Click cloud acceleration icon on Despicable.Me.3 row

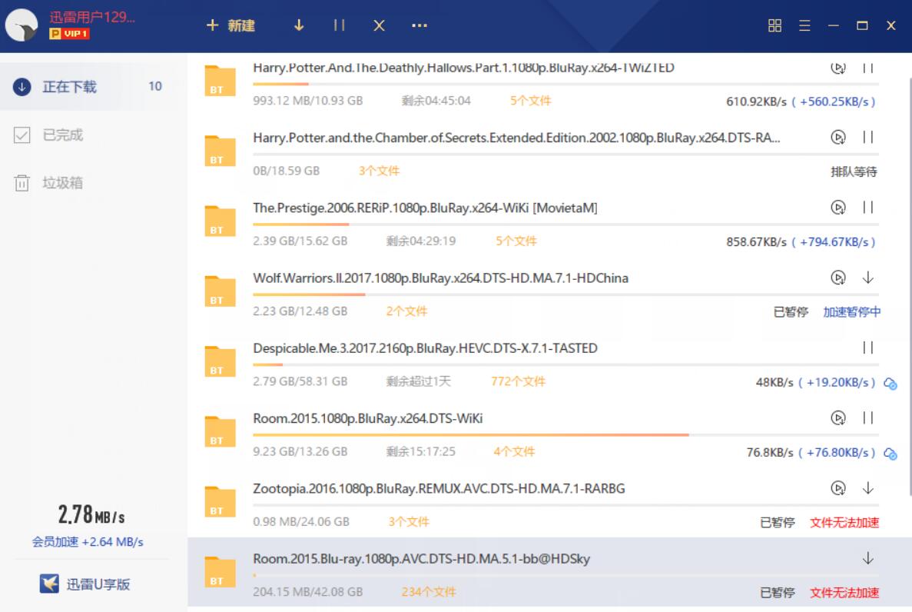point(890,384)
